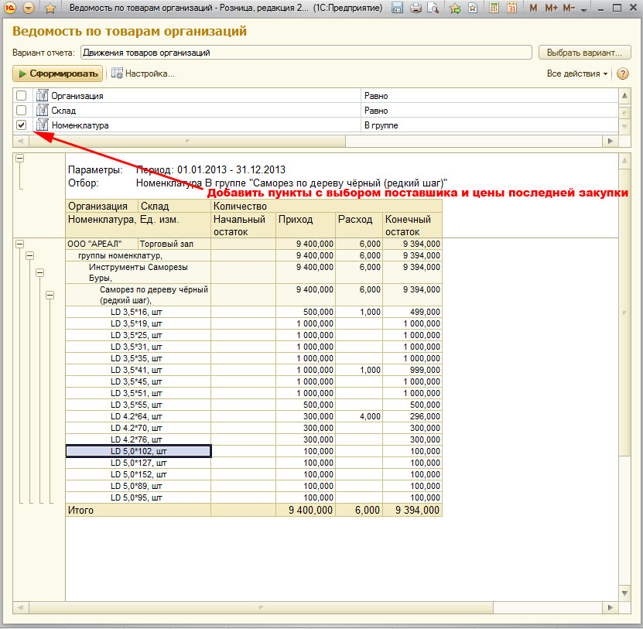
Task: Collapse the Саморез по дереву чёрный group
Action: click(50, 295)
